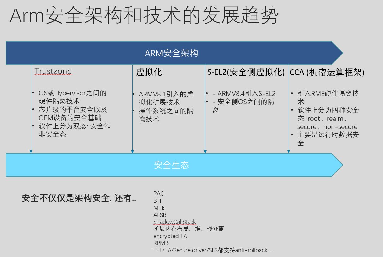Click the RPMB list line
The width and height of the screenshot is (383, 257).
[x=161, y=243]
